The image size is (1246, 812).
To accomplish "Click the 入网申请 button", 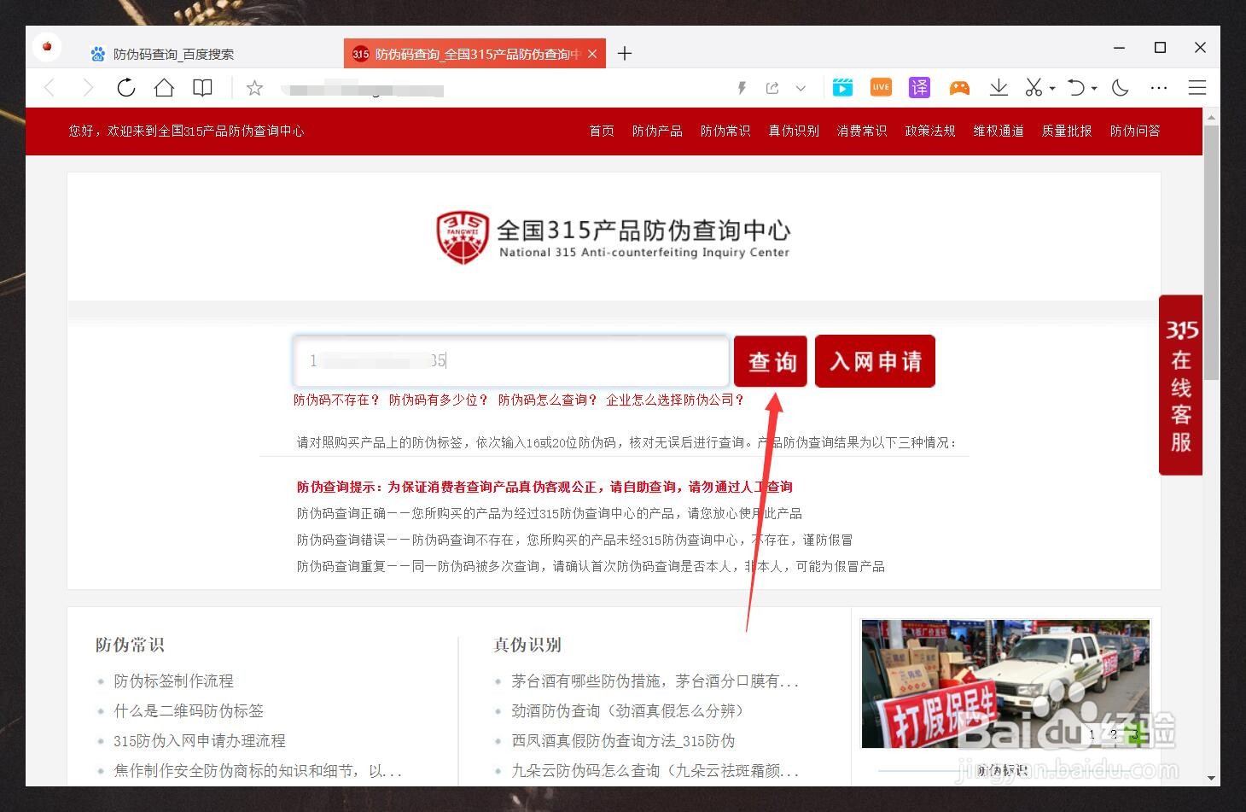I will pyautogui.click(x=875, y=361).
